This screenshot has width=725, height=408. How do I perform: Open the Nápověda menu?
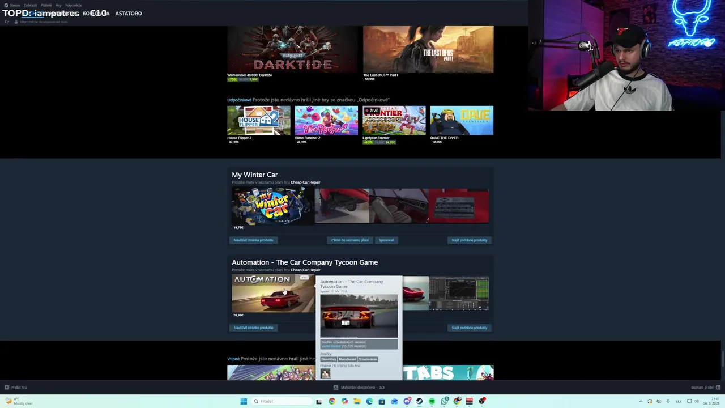click(74, 5)
